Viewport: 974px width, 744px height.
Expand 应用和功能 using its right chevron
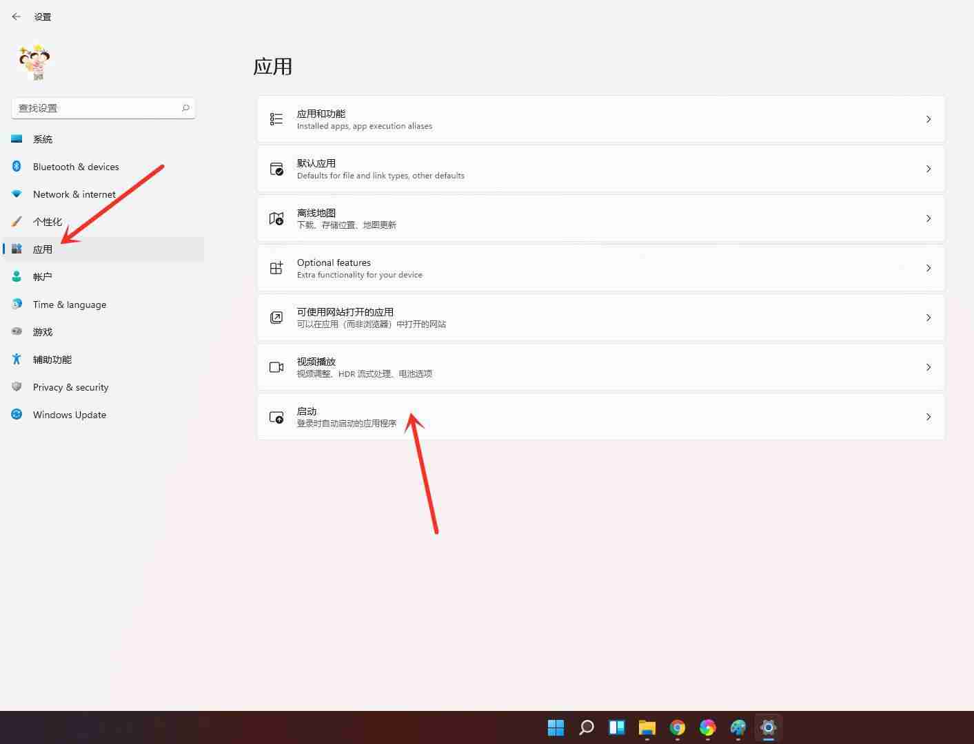(x=929, y=118)
